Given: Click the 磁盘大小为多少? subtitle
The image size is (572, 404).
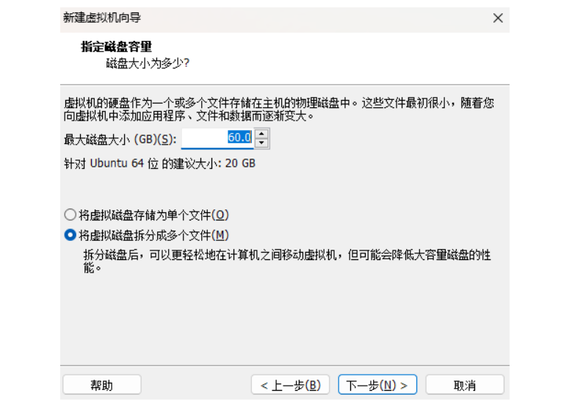Looking at the screenshot, I should pos(148,63).
